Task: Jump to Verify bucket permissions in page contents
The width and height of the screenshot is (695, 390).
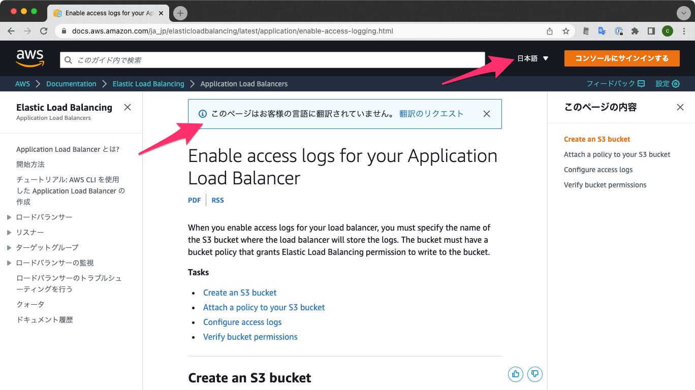Action: click(605, 185)
